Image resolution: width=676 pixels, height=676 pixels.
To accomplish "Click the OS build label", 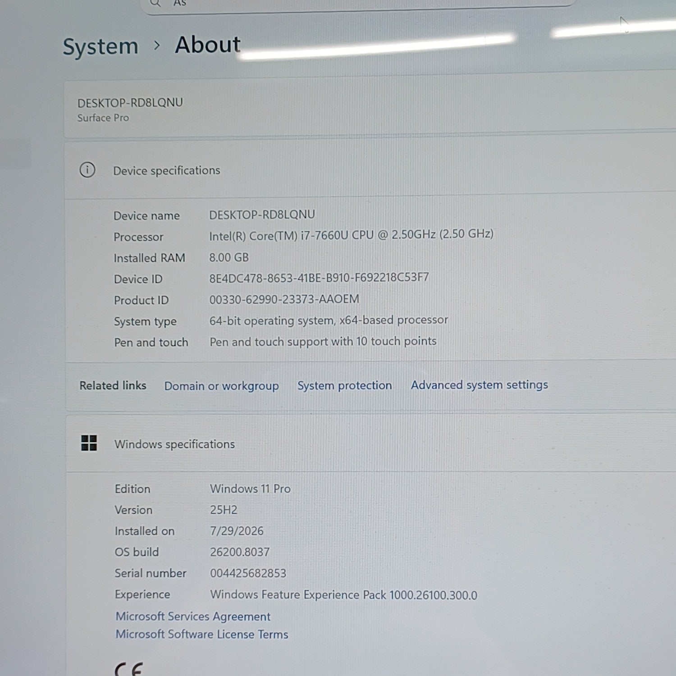I will pyautogui.click(x=137, y=552).
